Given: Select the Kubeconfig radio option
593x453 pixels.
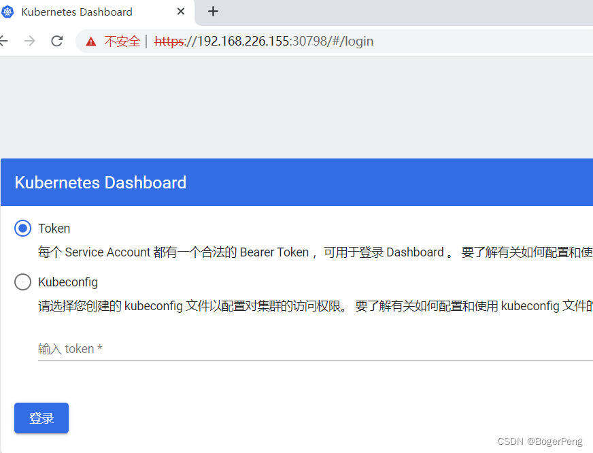Looking at the screenshot, I should click(x=22, y=282).
